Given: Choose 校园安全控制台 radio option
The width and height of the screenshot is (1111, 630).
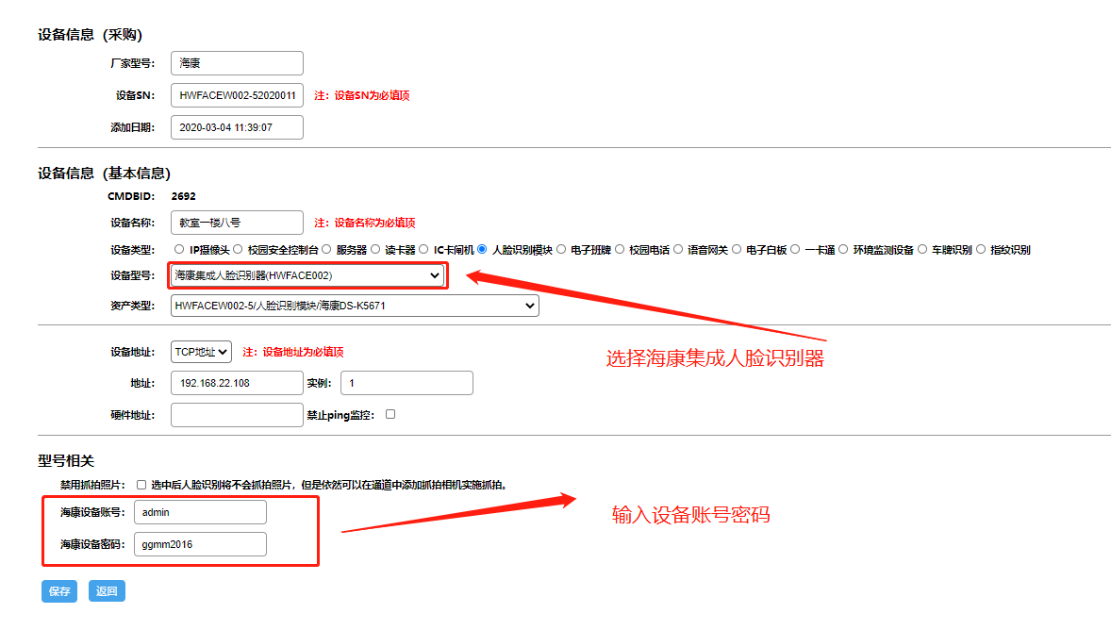Looking at the screenshot, I should point(238,250).
